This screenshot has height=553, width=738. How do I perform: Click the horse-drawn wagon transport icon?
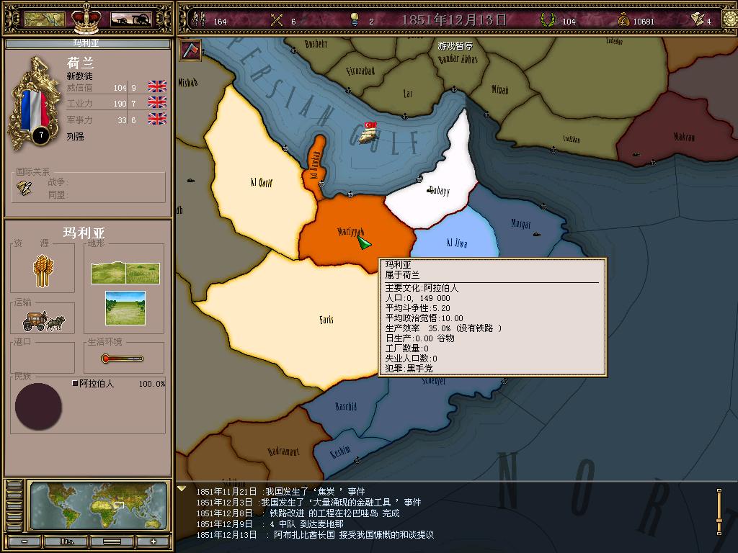click(x=43, y=320)
